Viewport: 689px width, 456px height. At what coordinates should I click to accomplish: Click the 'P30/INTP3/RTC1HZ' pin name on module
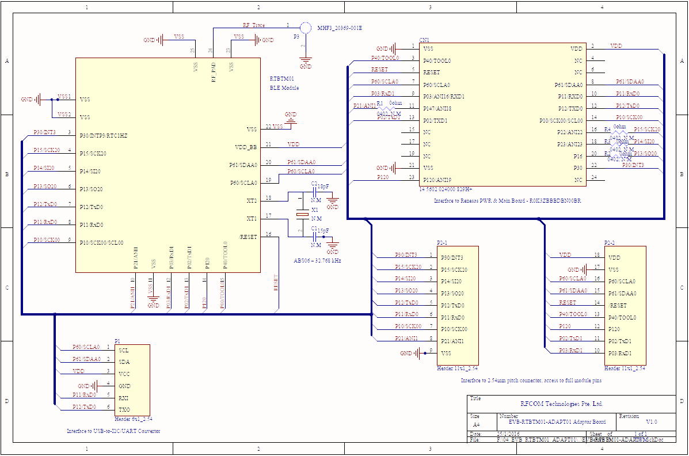pos(104,135)
